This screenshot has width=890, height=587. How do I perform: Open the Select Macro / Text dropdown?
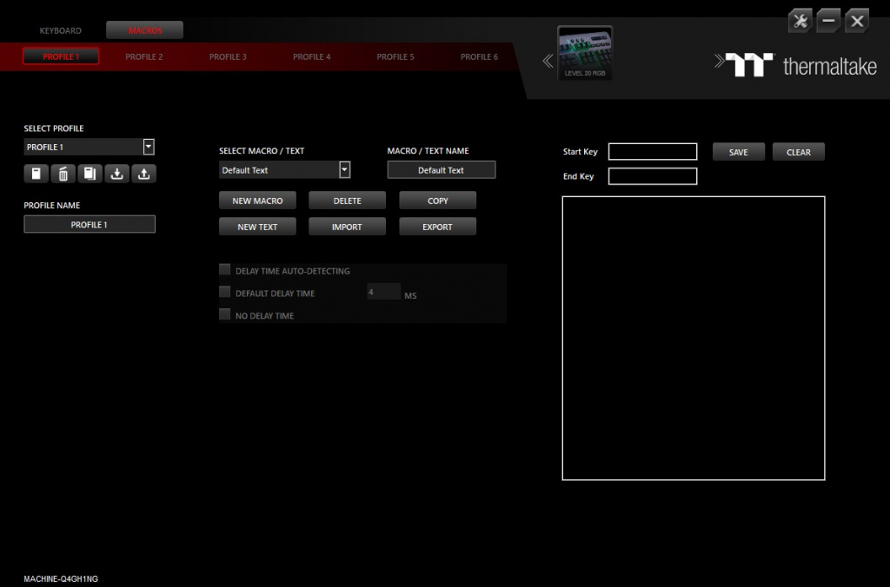344,170
